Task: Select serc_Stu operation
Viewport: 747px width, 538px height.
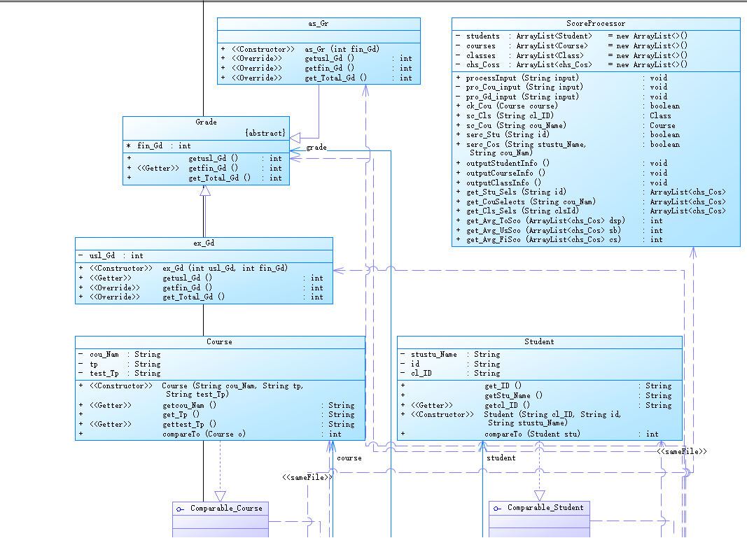Action: (568, 135)
